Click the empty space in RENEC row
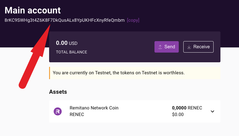Image resolution: width=239 pixels, height=136 pixels. click(143, 111)
